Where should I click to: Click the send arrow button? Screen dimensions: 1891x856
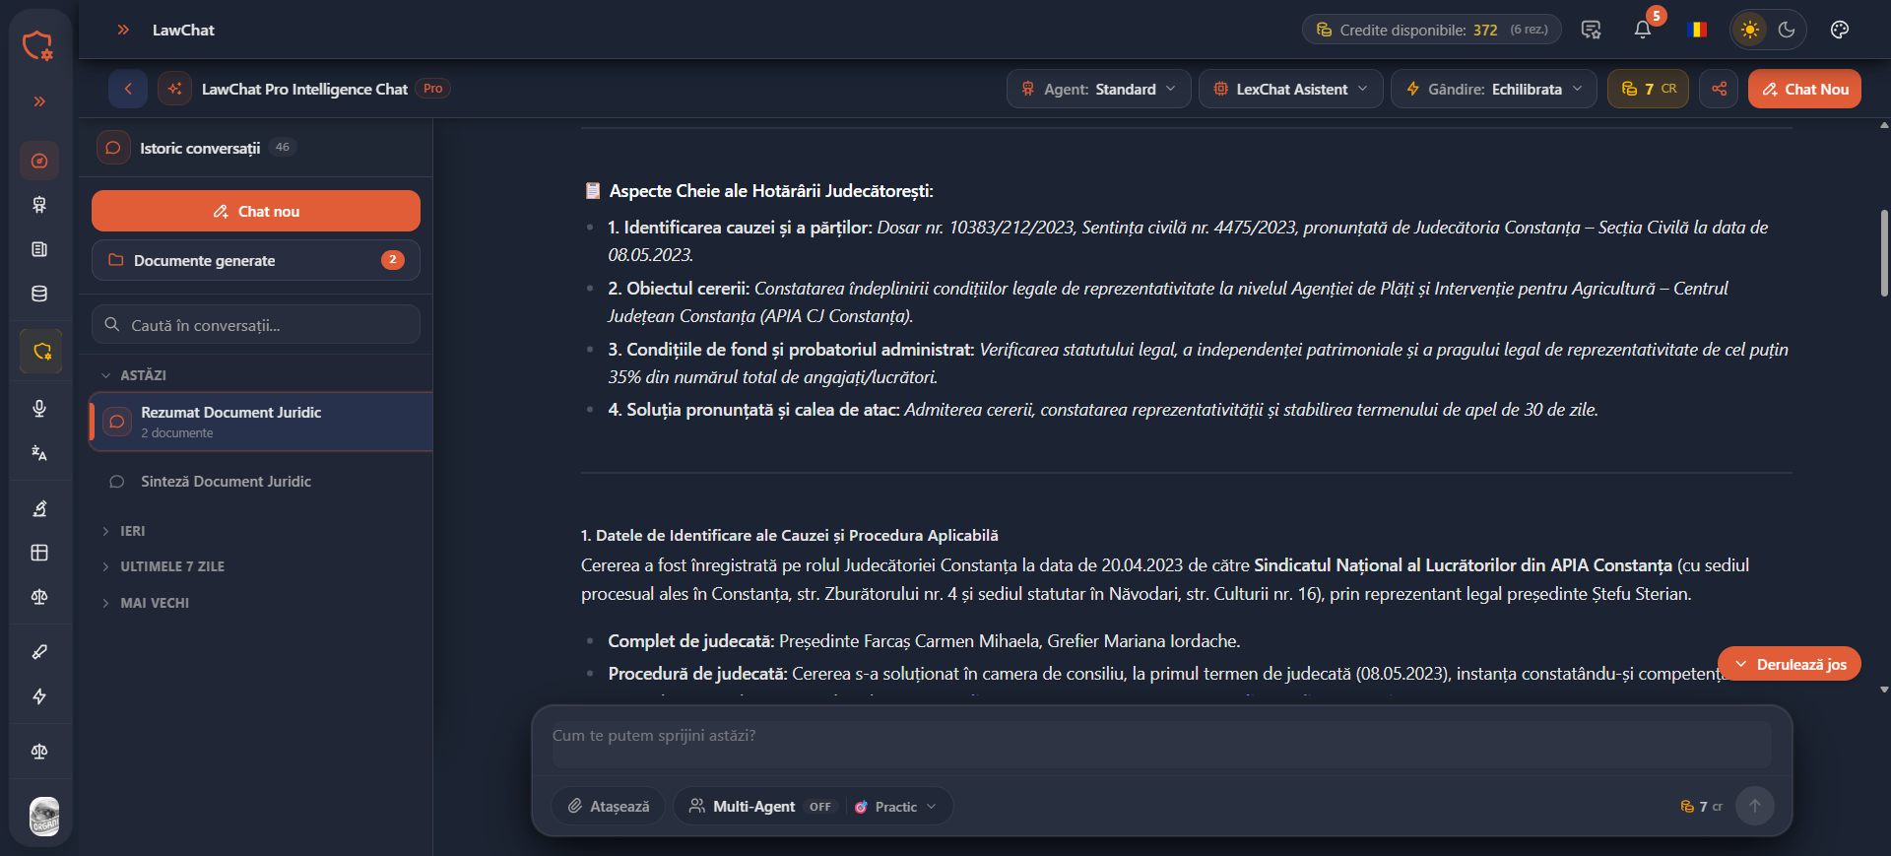(x=1754, y=806)
